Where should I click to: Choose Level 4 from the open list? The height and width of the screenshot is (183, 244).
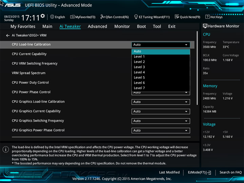pyautogui.click(x=139, y=72)
